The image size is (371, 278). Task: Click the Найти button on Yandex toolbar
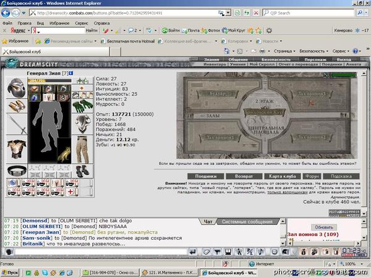pyautogui.click(x=92, y=30)
